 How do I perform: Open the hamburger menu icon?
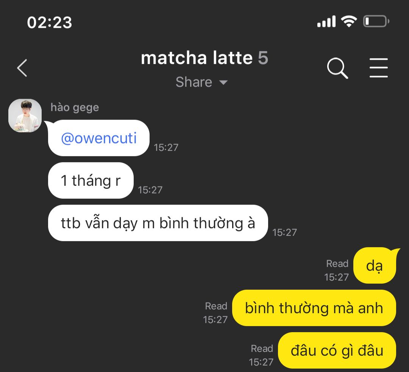(x=378, y=68)
